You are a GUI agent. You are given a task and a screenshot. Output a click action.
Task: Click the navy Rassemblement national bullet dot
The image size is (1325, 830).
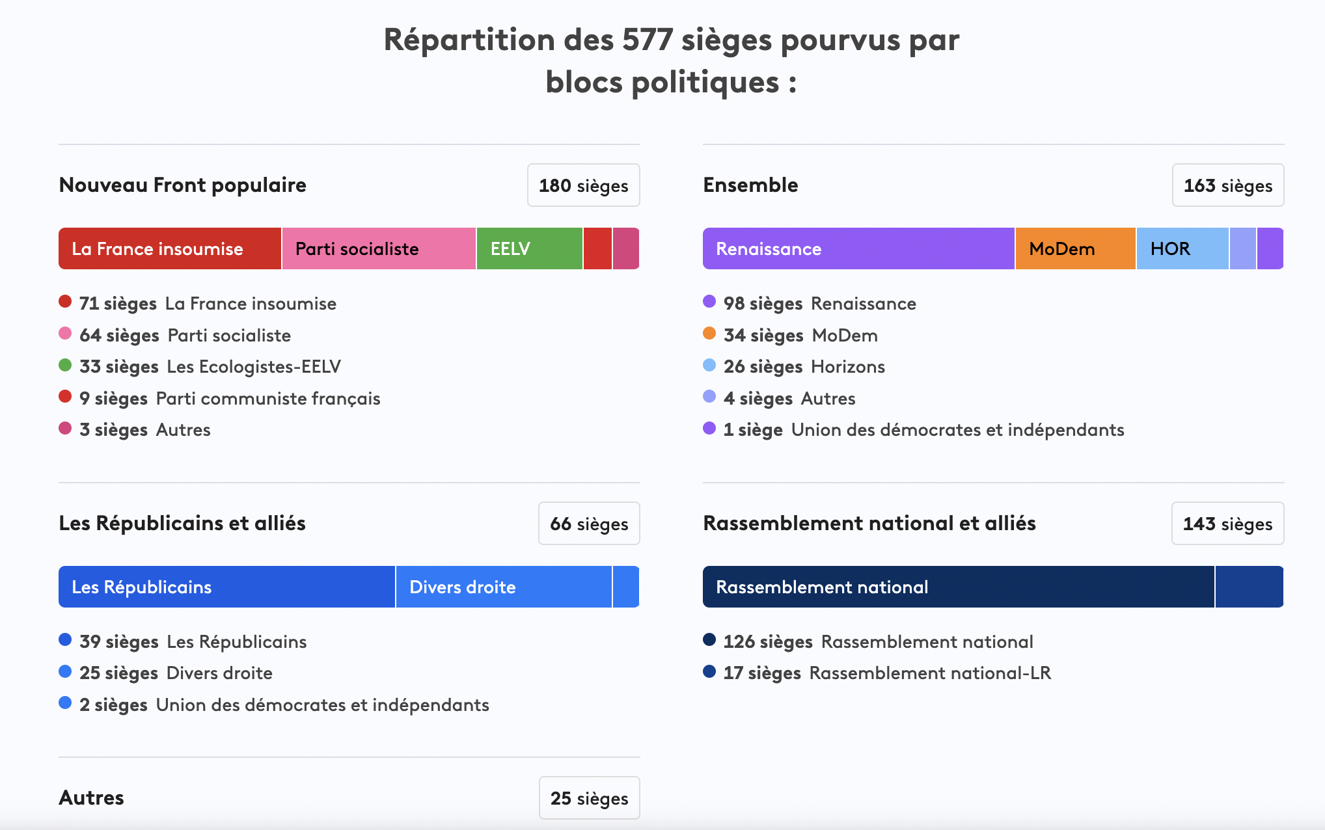tap(710, 641)
